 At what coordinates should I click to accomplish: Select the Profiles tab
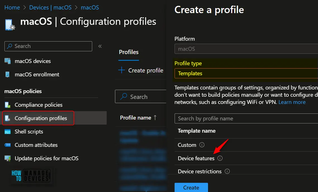(129, 52)
